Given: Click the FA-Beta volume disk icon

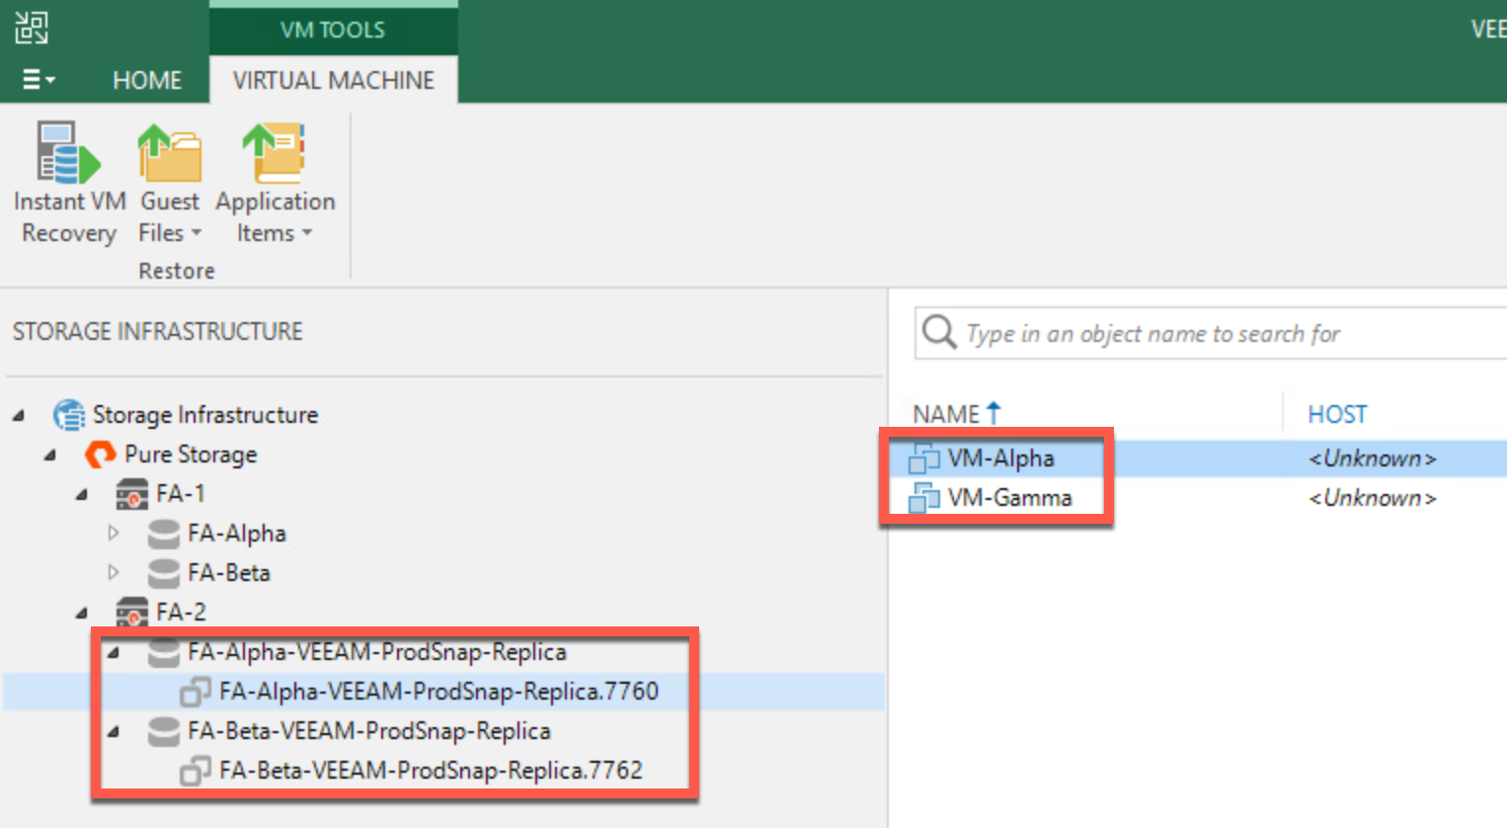Looking at the screenshot, I should click(x=164, y=573).
